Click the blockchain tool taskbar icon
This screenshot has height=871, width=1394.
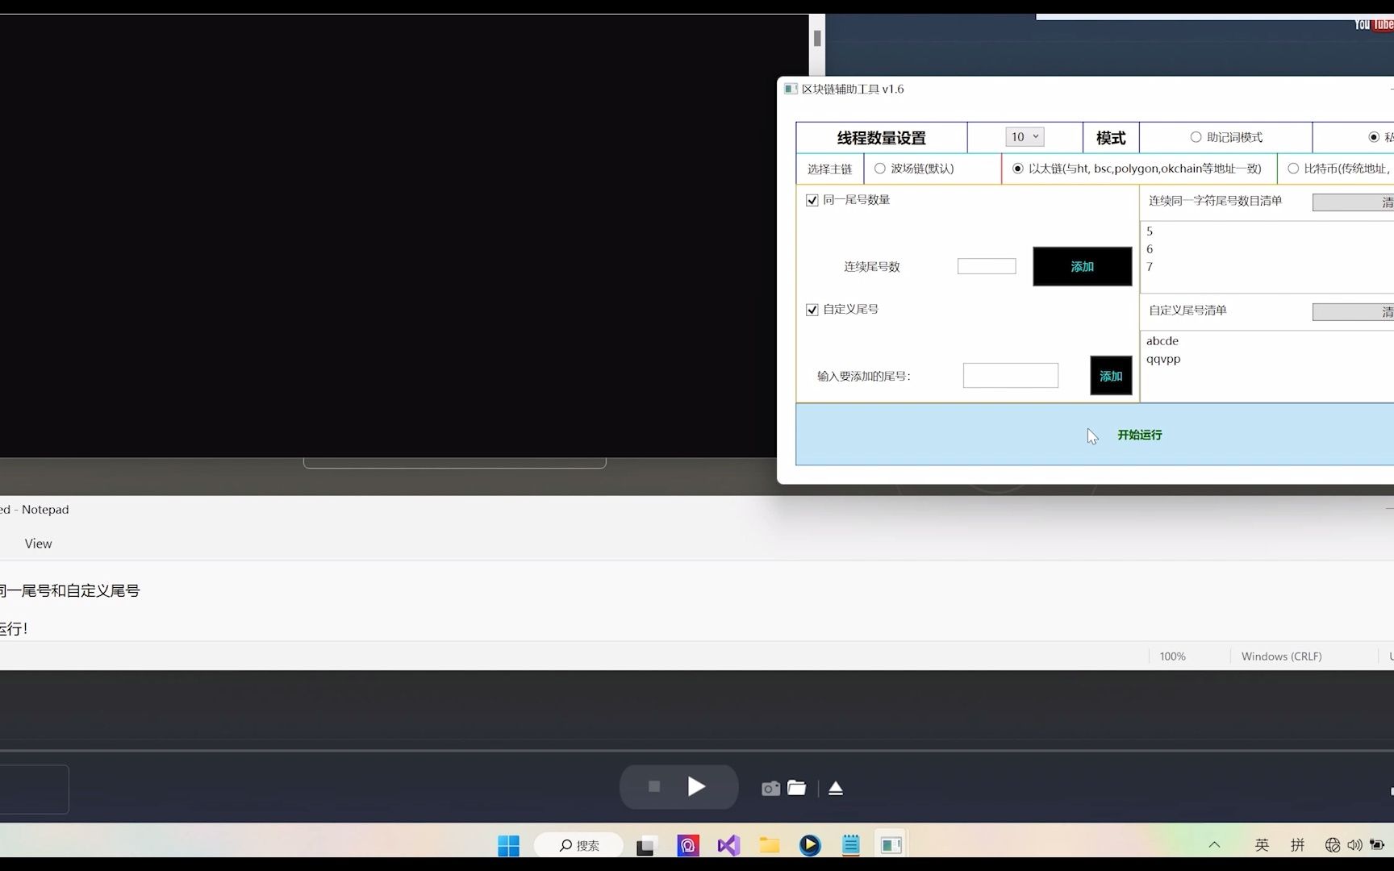pos(891,845)
